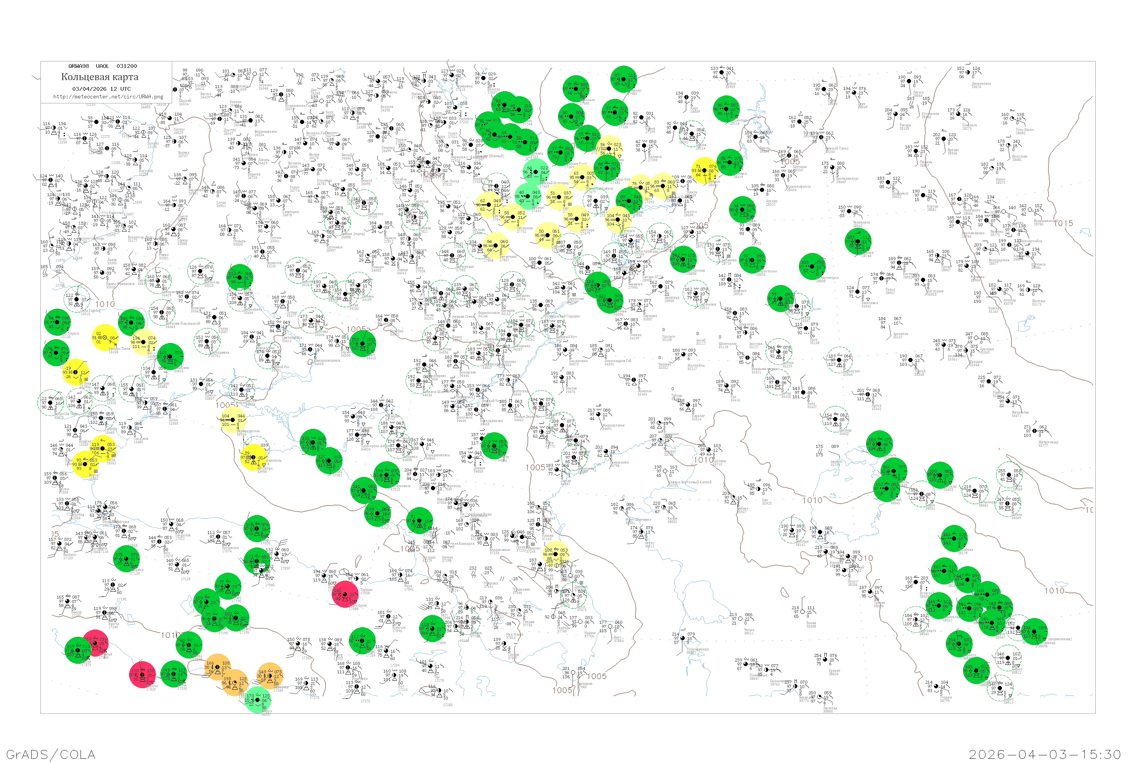
Task: Pick the bright yellow Ижевск station circle
Action: (x=705, y=171)
